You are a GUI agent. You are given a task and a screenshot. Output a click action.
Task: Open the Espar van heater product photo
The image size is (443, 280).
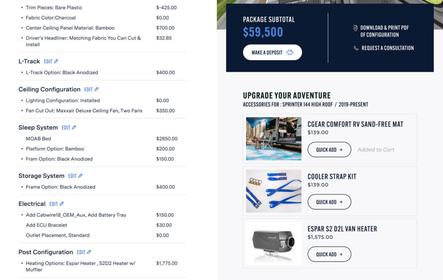coord(274,243)
